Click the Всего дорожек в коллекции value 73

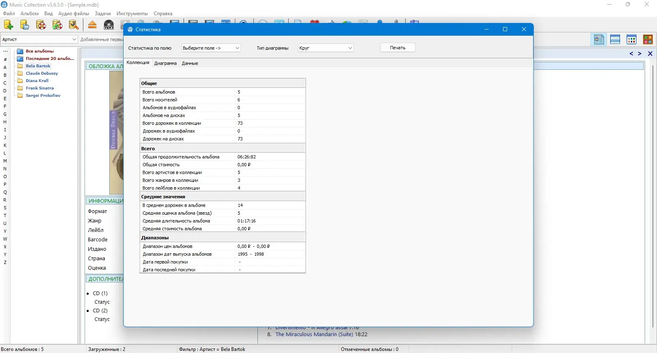(x=240, y=123)
